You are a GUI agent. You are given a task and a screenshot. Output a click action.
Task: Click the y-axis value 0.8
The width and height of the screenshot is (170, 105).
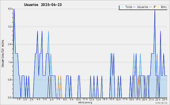click(x=10, y=80)
